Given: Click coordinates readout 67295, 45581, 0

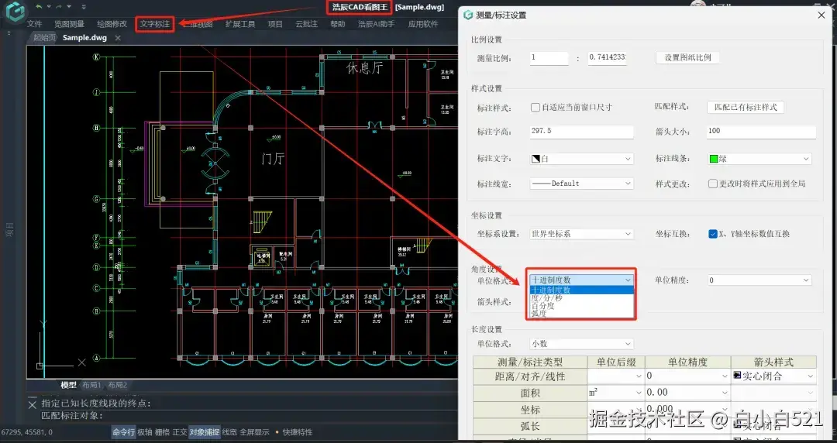Looking at the screenshot, I should click(x=26, y=432).
